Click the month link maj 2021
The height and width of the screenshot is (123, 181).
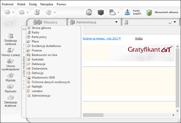pos(114,38)
